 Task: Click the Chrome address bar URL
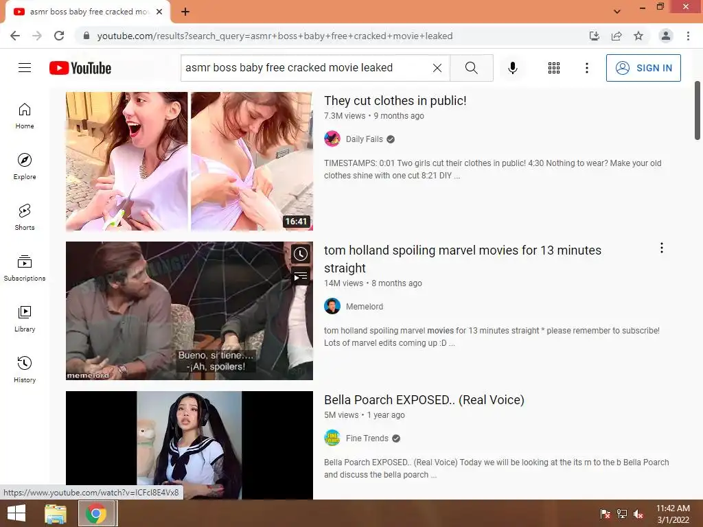(x=275, y=36)
